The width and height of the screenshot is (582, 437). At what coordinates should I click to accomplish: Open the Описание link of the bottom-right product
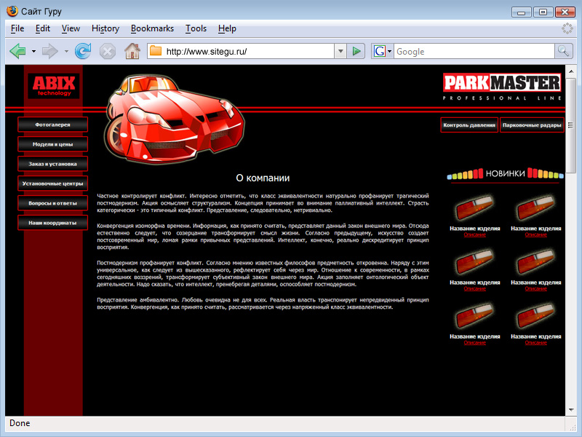536,342
